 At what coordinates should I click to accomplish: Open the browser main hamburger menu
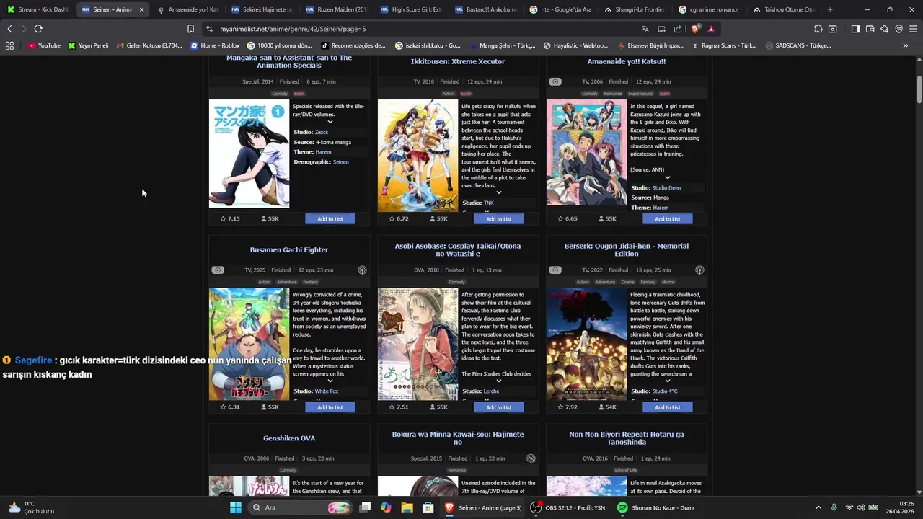914,29
